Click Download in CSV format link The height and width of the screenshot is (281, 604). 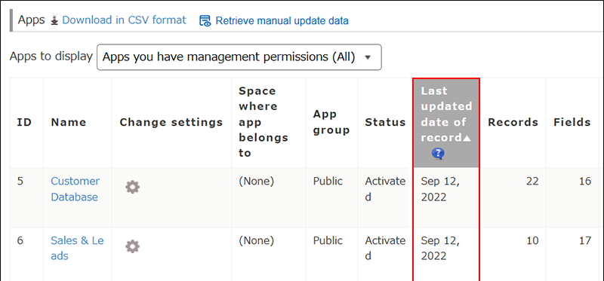point(124,20)
